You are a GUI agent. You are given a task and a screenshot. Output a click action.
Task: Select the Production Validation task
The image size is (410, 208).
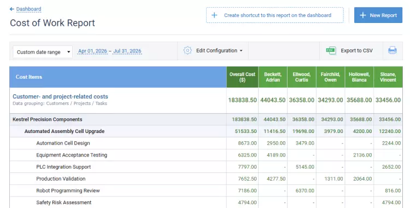pyautogui.click(x=61, y=178)
